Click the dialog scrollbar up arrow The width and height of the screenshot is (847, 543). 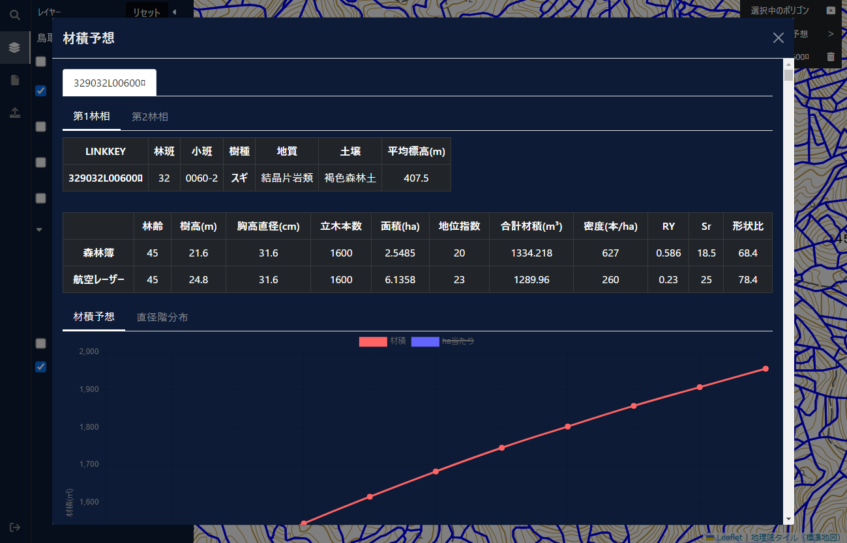point(788,64)
